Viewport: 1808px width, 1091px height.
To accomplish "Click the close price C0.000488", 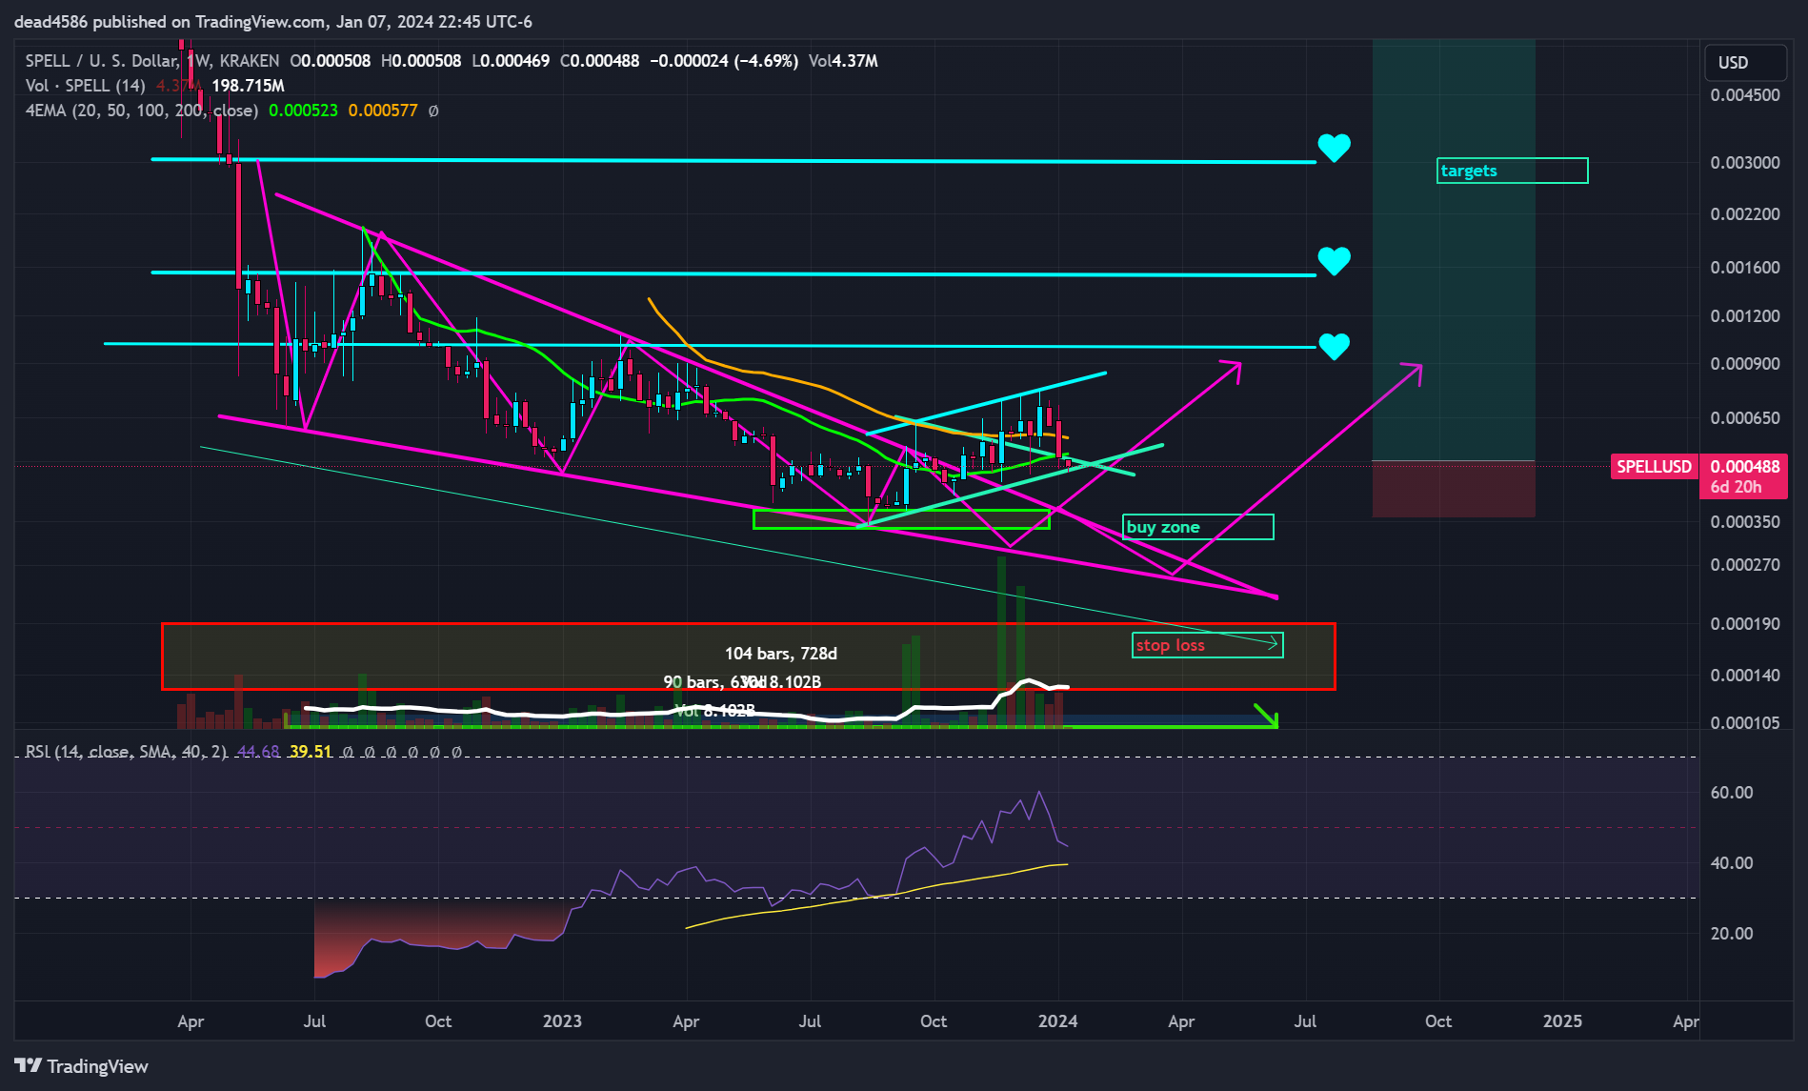I will (x=599, y=61).
